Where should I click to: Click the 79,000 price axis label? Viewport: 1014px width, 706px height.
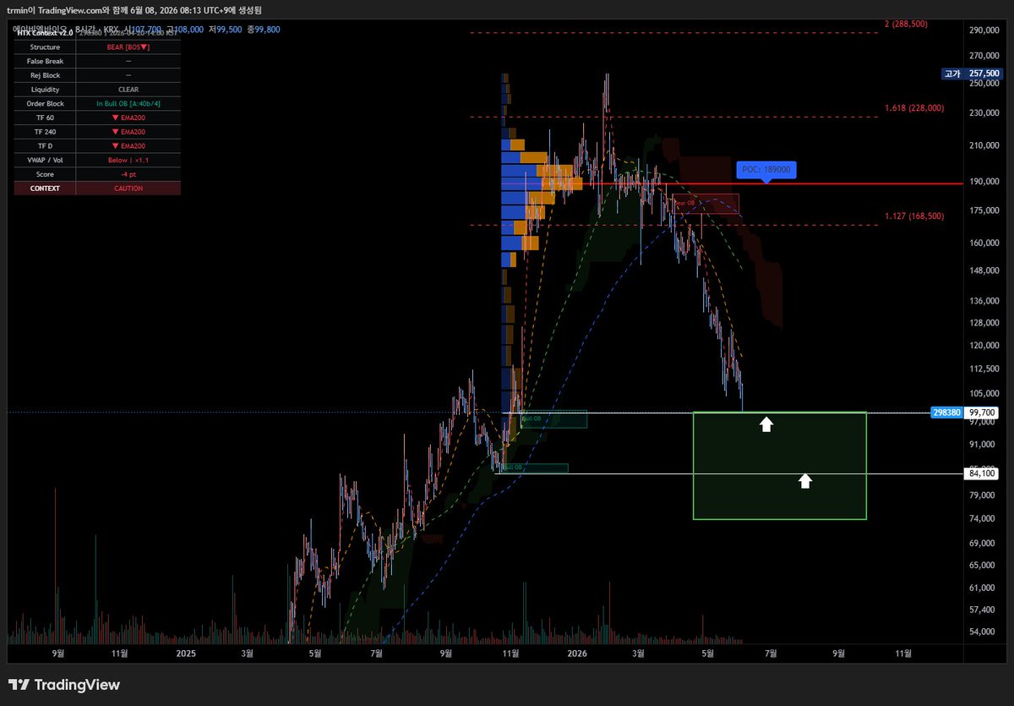(984, 495)
